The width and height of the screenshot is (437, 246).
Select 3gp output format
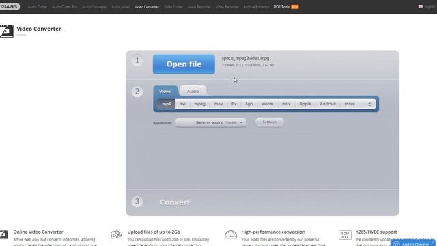(x=249, y=104)
